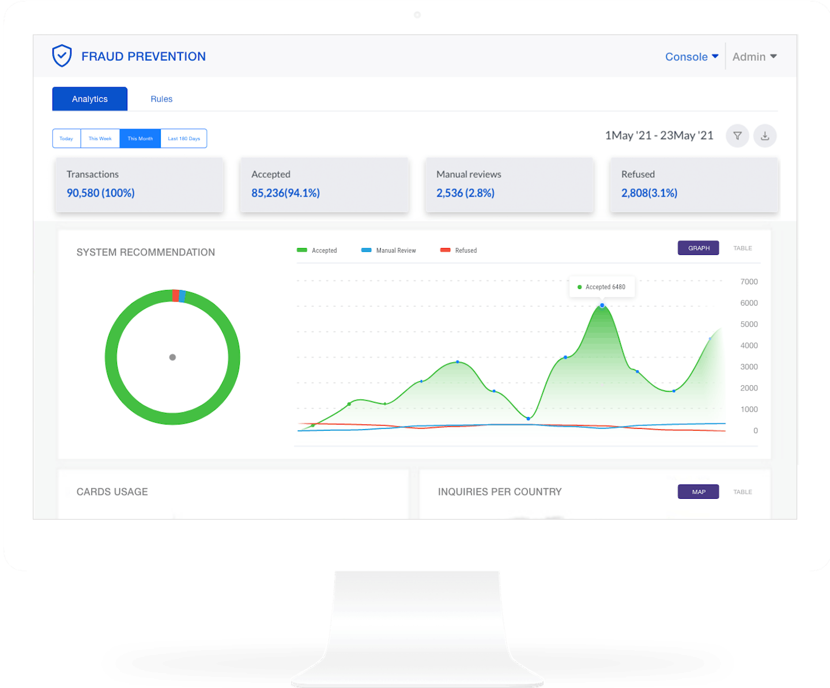Choose the This Week time range
Viewport: 830px width, 688px height.
click(x=100, y=138)
